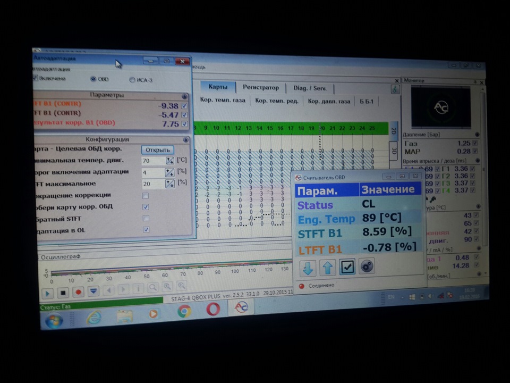Open Windows Explorer from the taskbar
The width and height of the screenshot is (510, 383).
(124, 315)
